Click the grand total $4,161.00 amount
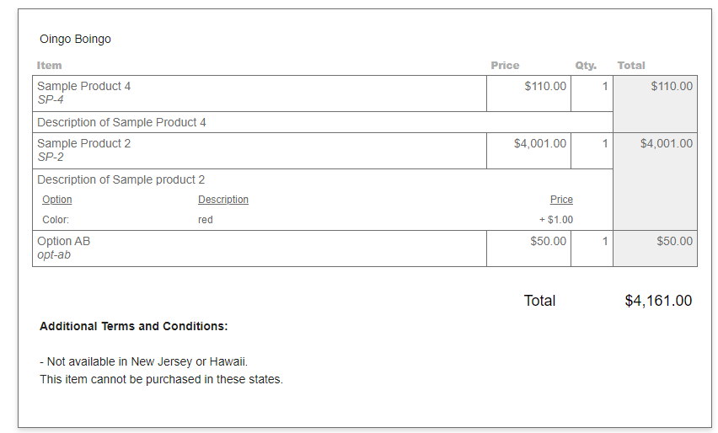This screenshot has height=433, width=718. [x=658, y=301]
